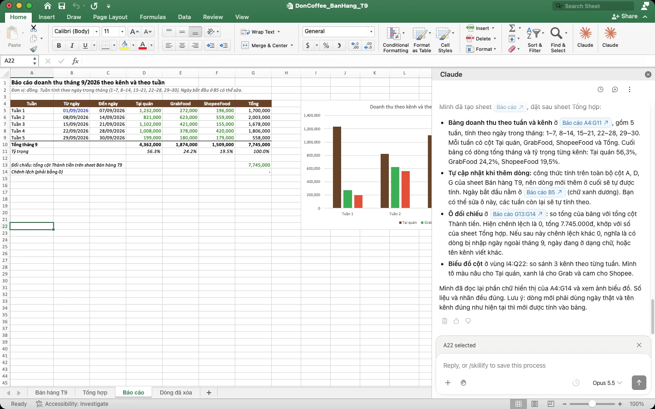Click the Báo cáo G13:G14 link
The width and height of the screenshot is (655, 409).
click(518, 214)
